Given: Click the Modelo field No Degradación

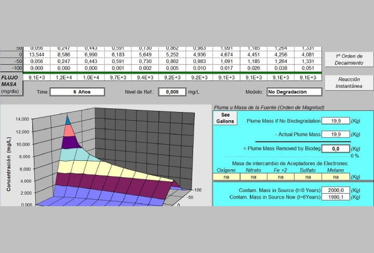Looking at the screenshot, I should [x=295, y=92].
